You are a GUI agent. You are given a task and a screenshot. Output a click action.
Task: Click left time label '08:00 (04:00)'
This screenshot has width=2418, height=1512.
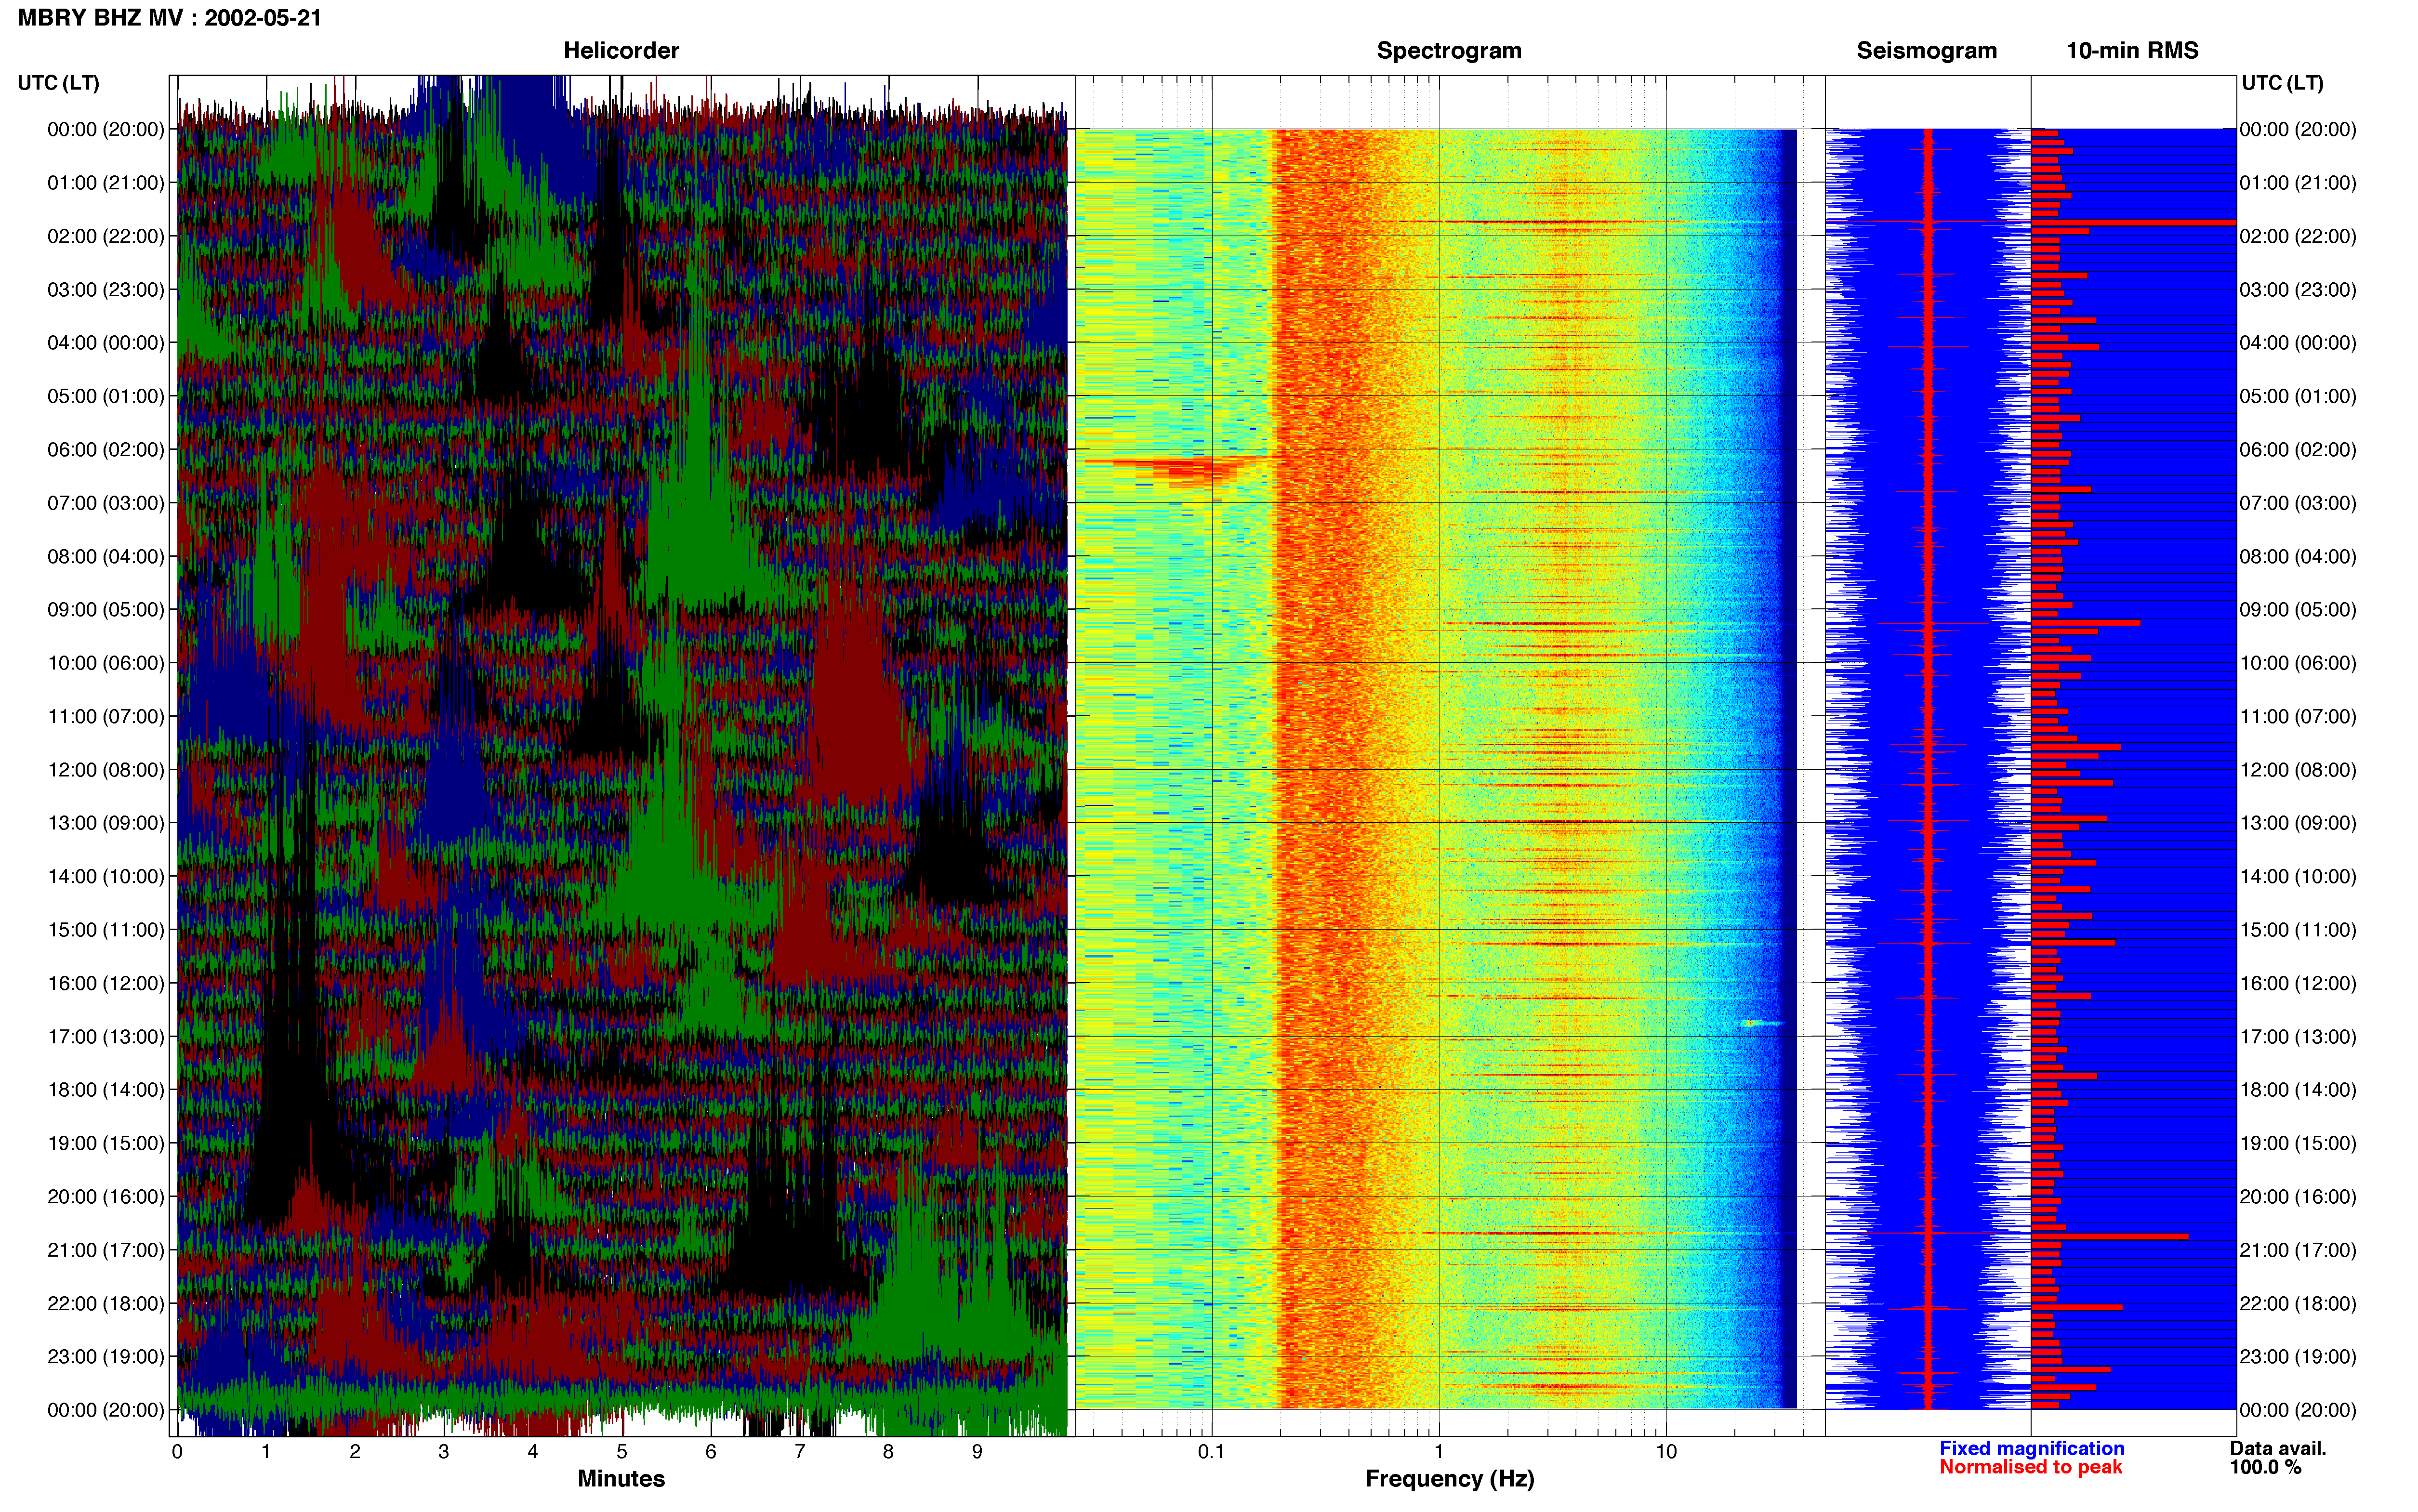pos(106,556)
